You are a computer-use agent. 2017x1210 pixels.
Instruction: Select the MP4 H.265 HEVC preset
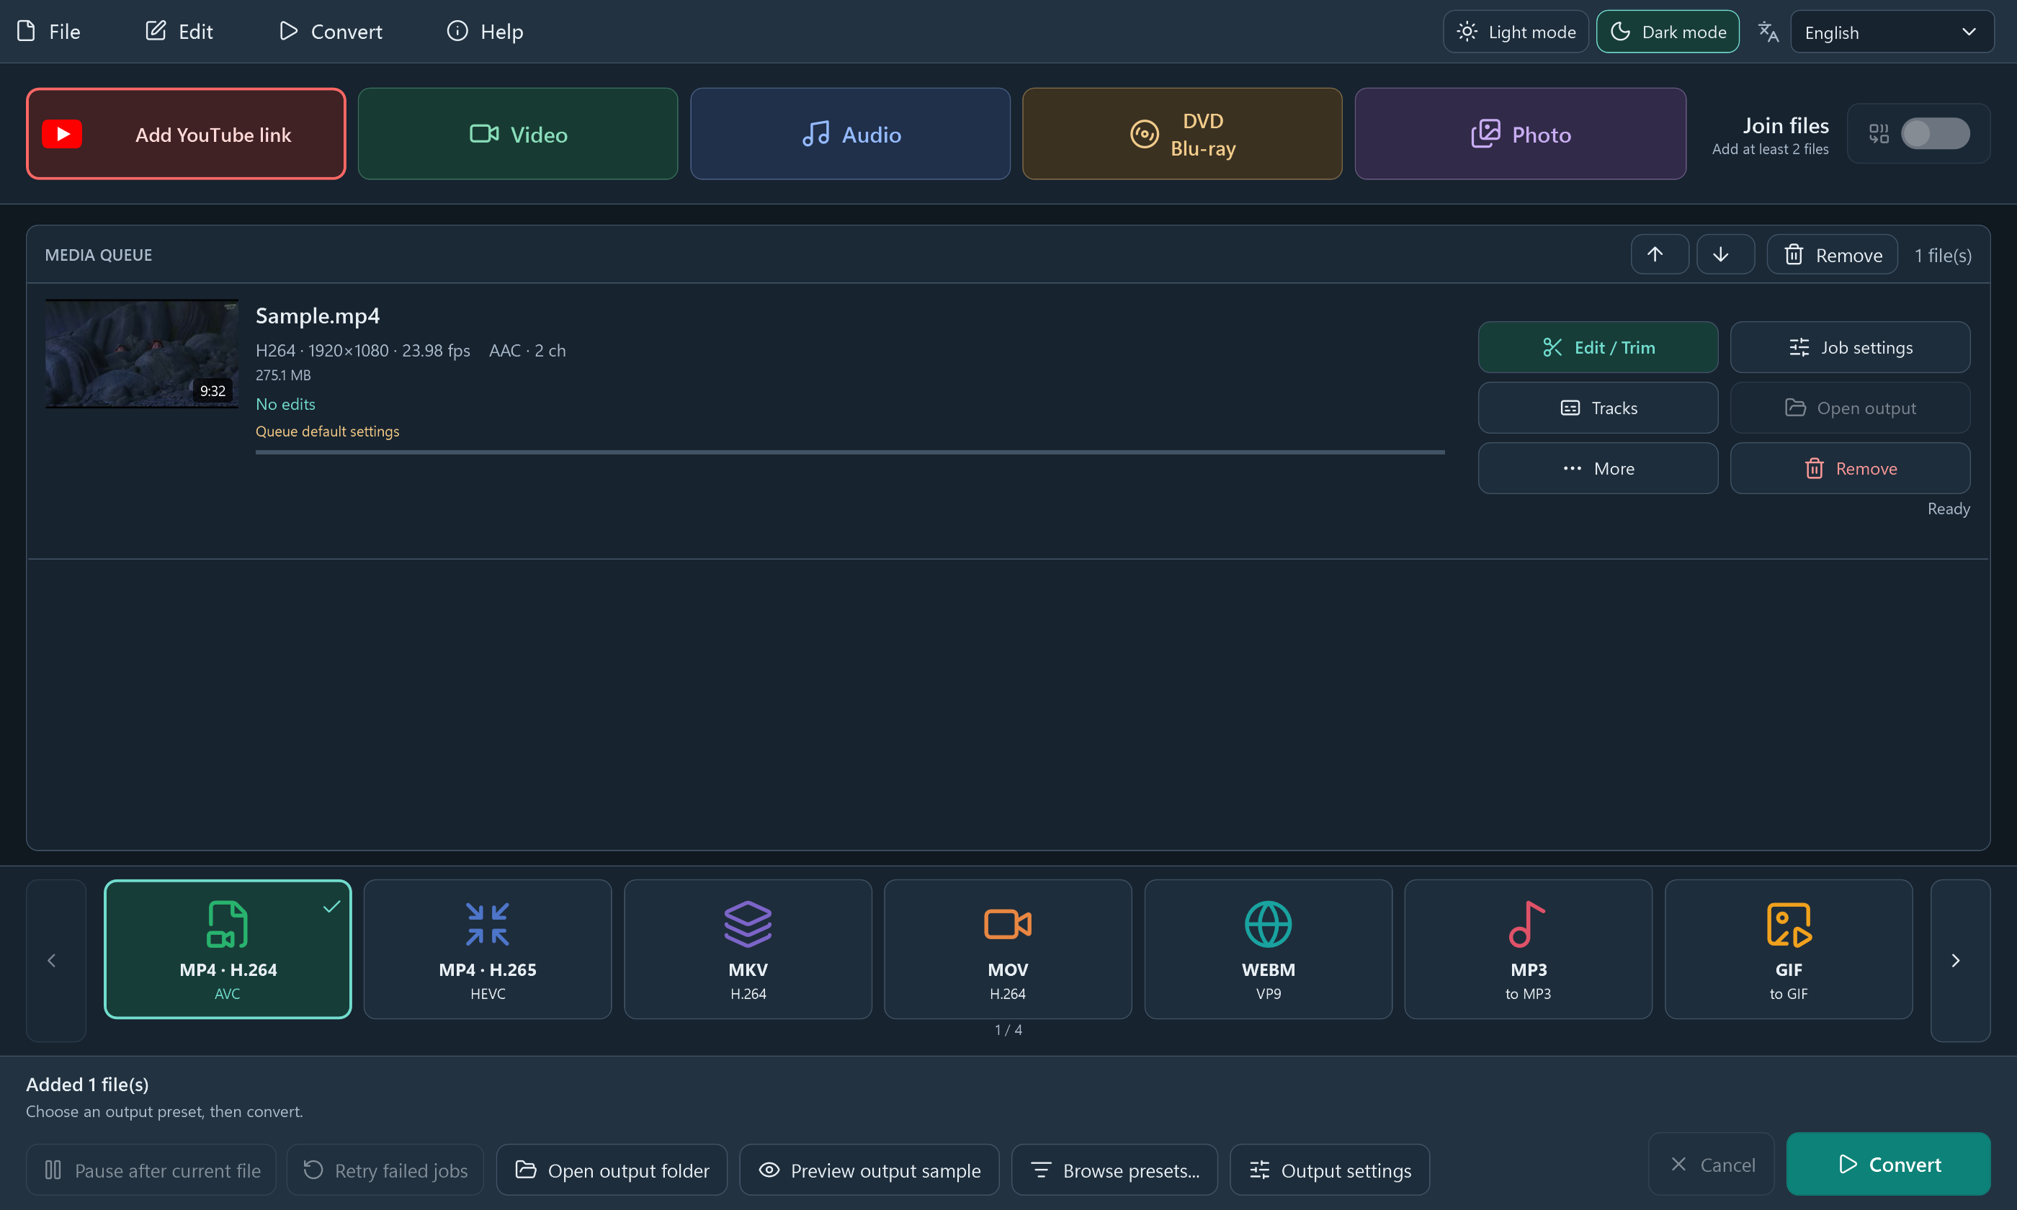488,949
